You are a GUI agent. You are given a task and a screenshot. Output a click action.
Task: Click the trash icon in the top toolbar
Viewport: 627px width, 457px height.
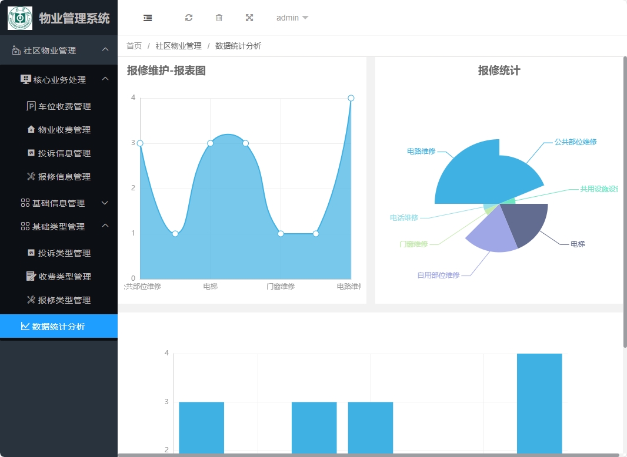(219, 18)
